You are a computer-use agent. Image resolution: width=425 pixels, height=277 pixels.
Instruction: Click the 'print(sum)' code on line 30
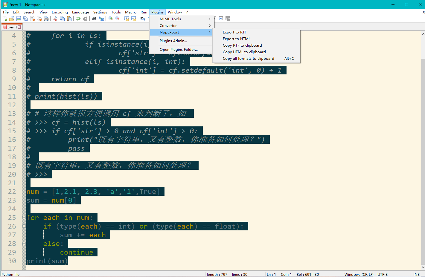tap(47, 261)
